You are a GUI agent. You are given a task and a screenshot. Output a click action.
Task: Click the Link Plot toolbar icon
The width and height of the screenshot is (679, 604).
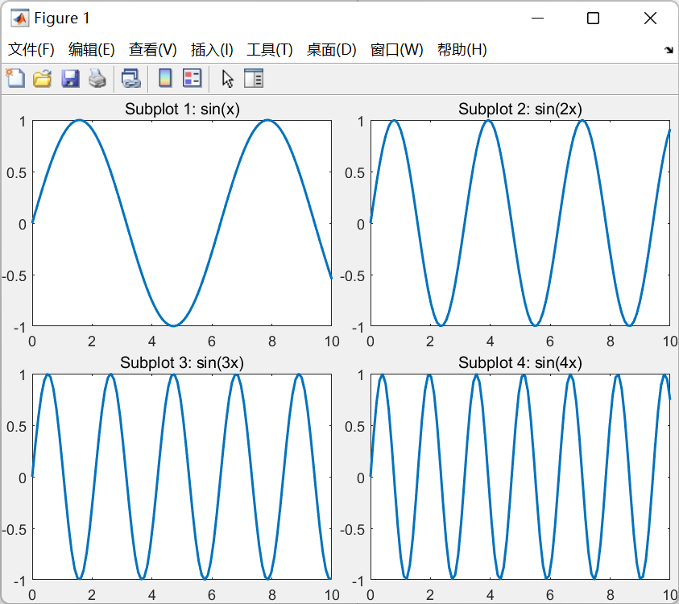point(130,79)
